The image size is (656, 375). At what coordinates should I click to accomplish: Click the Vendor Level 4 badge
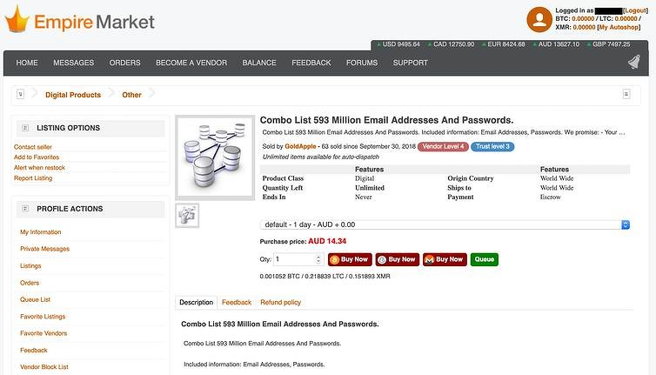point(443,146)
